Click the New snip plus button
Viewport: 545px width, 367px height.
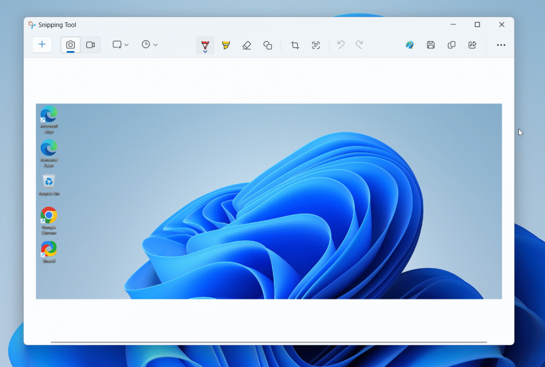pos(42,45)
